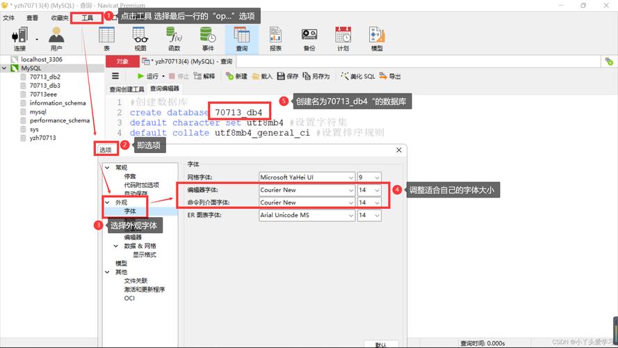Select 激活和更新程序 in options tree
The height and width of the screenshot is (348, 618).
145,290
